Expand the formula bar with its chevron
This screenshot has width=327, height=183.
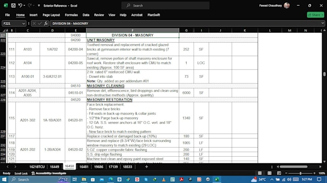click(x=323, y=23)
